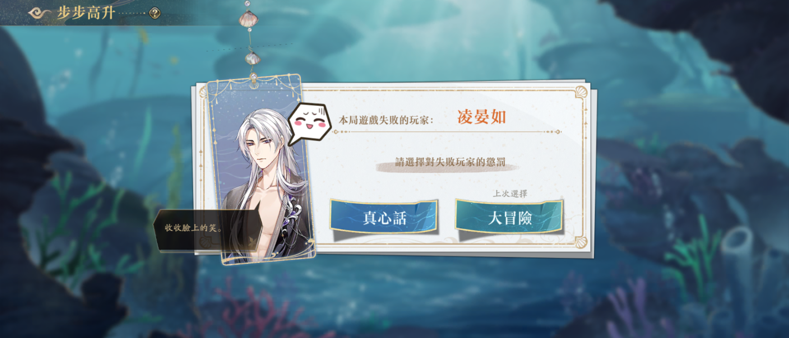This screenshot has height=338, width=789.
Task: Tap the golden cloud swirl back icon
Action: tap(39, 13)
